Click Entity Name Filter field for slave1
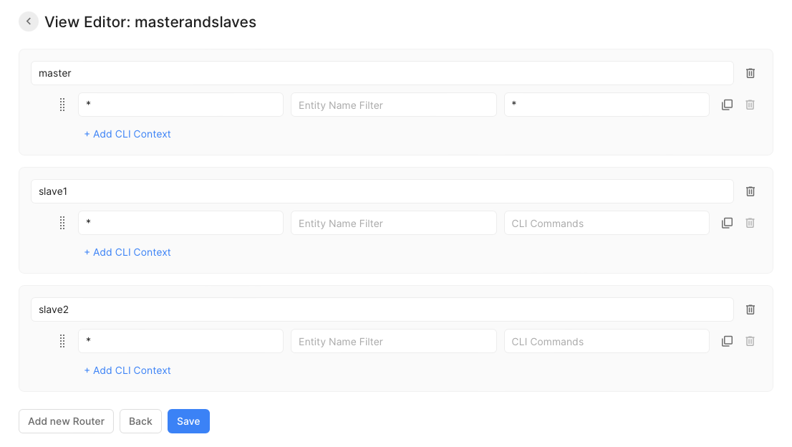 [x=393, y=223]
